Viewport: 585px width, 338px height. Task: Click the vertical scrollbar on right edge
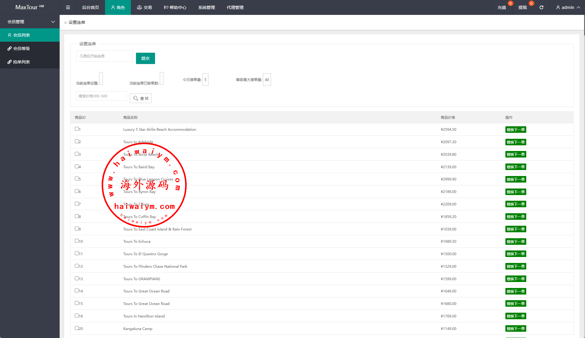pos(584,25)
